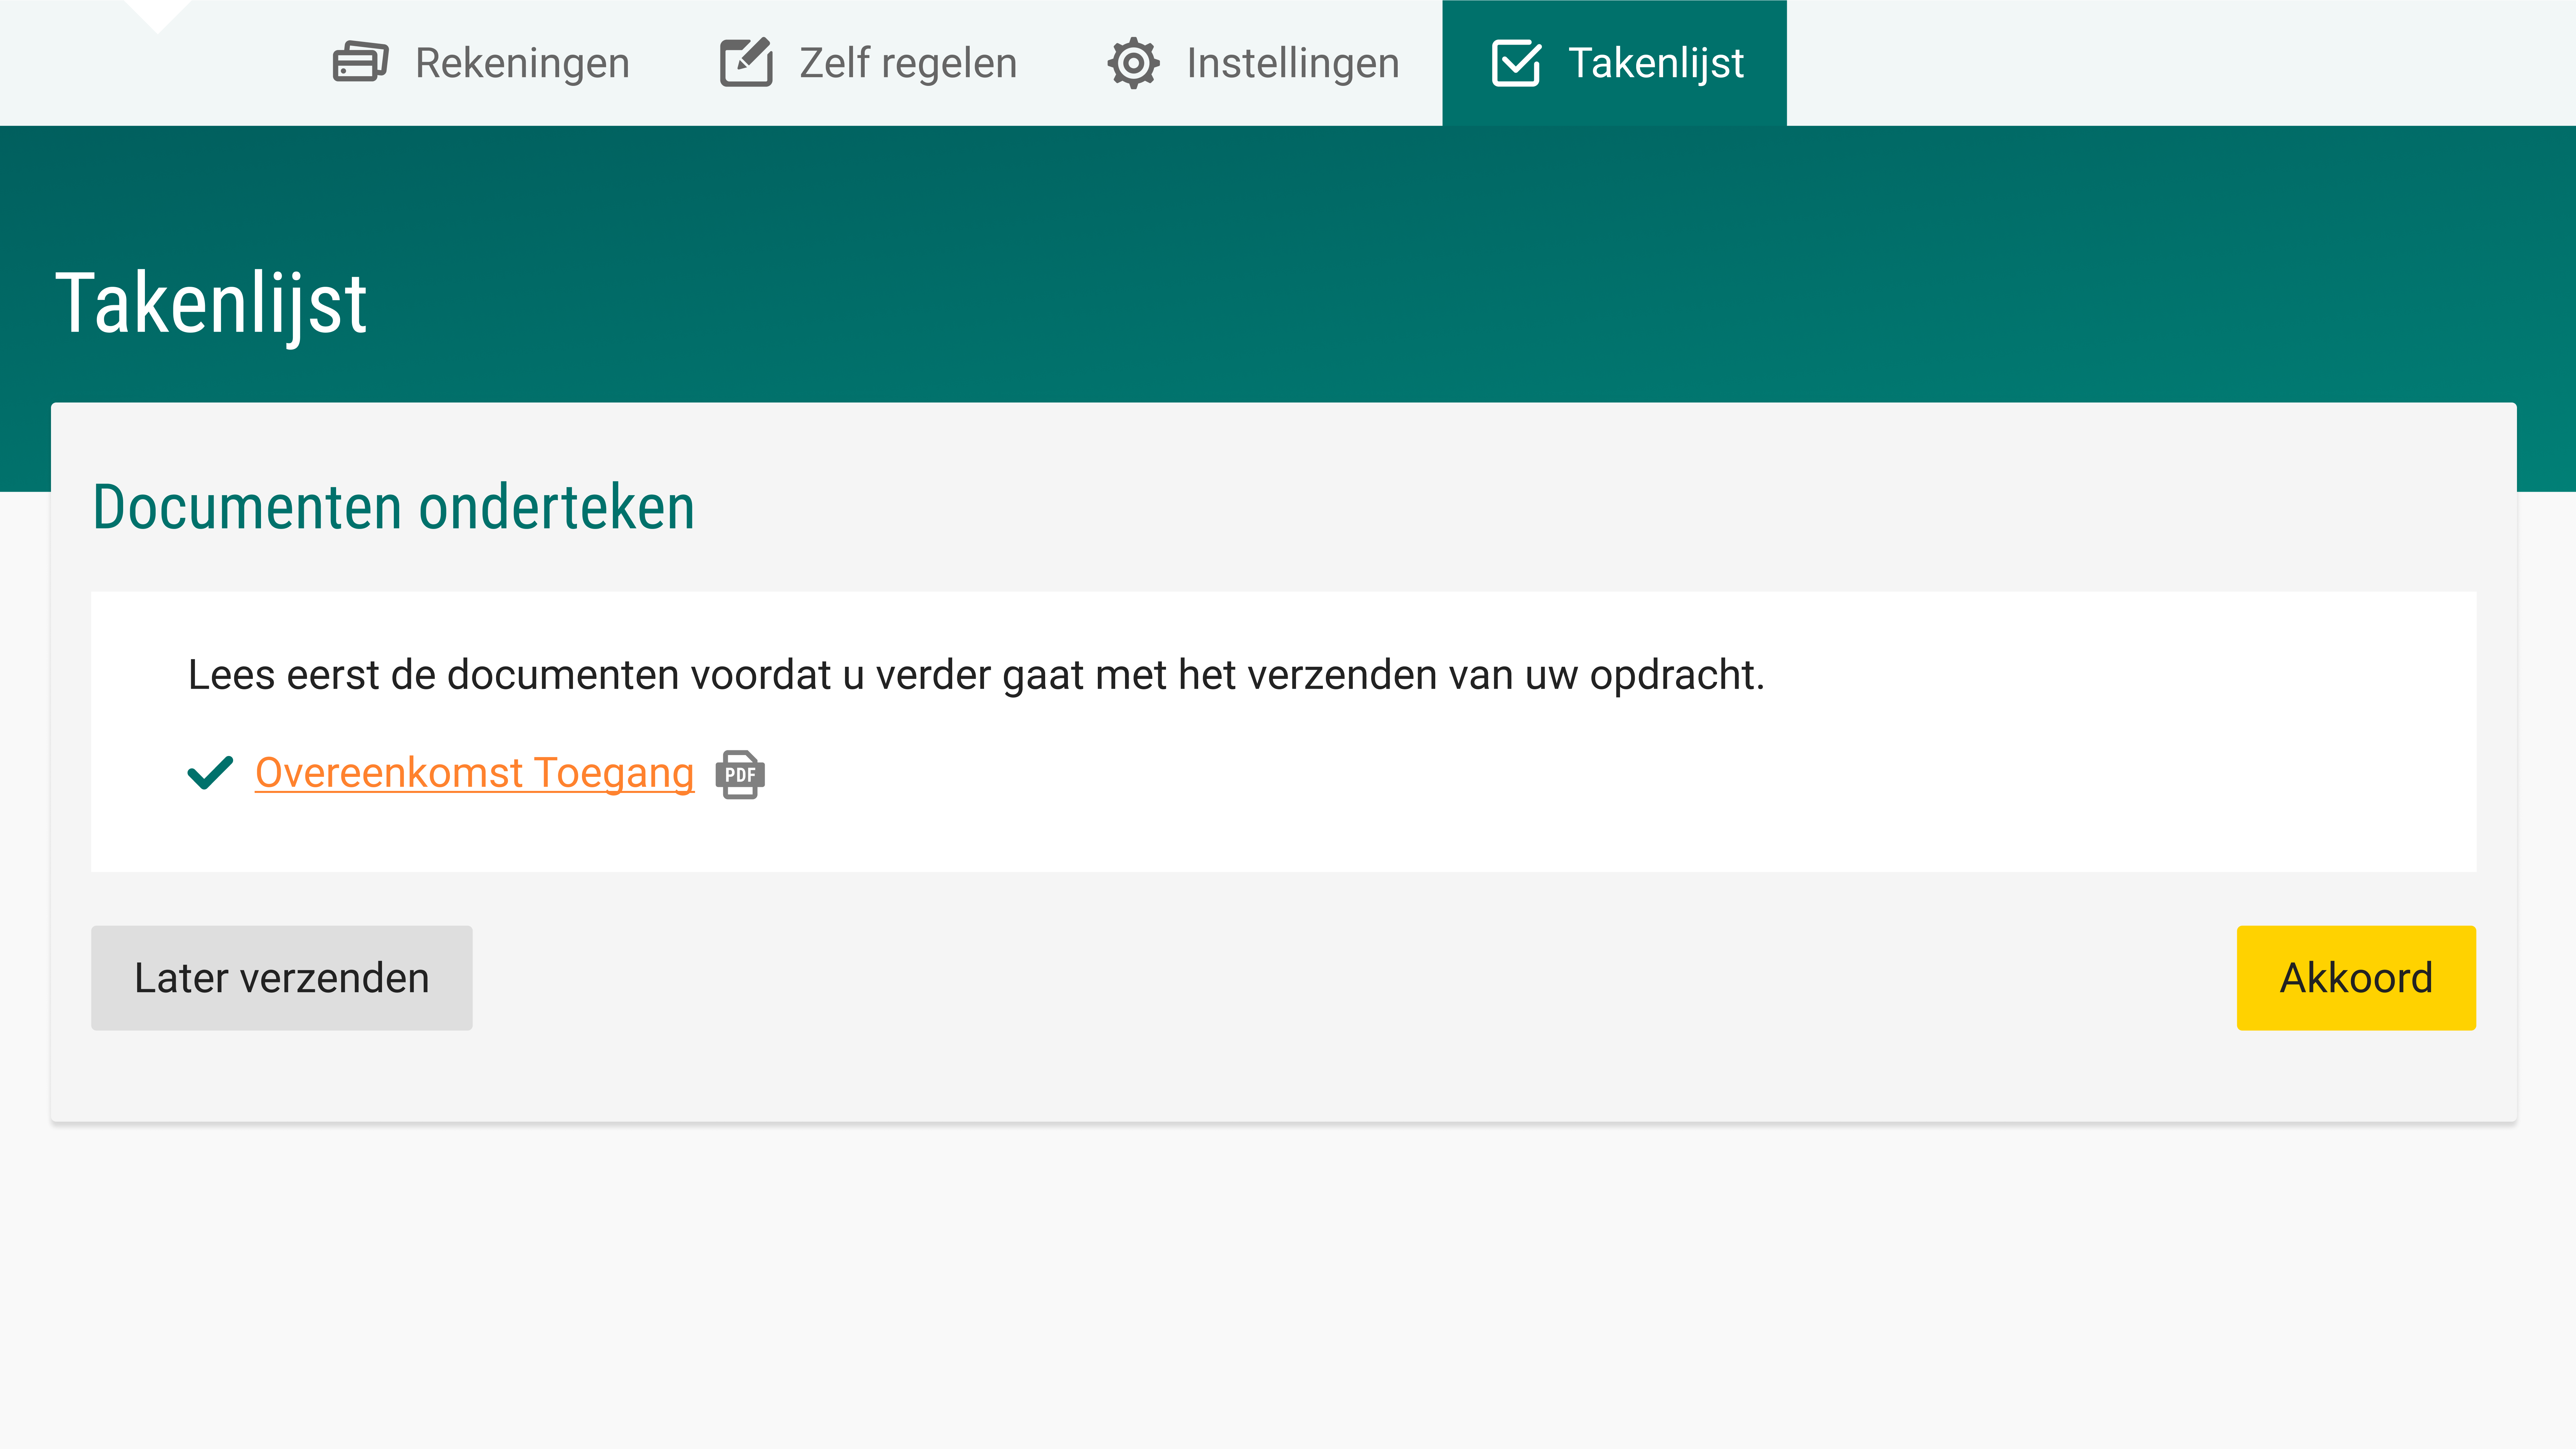This screenshot has height=1449, width=2576.
Task: Click the Later verzenden button
Action: click(x=282, y=978)
